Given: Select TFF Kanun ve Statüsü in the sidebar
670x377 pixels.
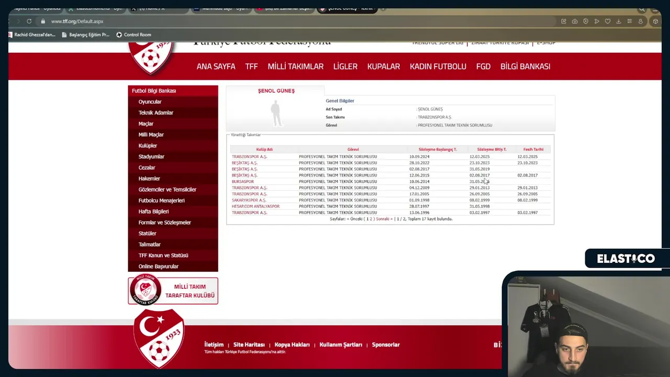Looking at the screenshot, I should [x=173, y=256].
